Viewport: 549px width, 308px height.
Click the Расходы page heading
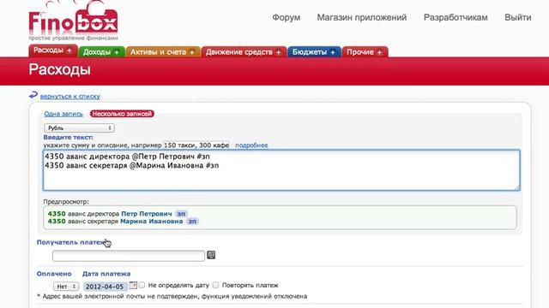pos(59,69)
